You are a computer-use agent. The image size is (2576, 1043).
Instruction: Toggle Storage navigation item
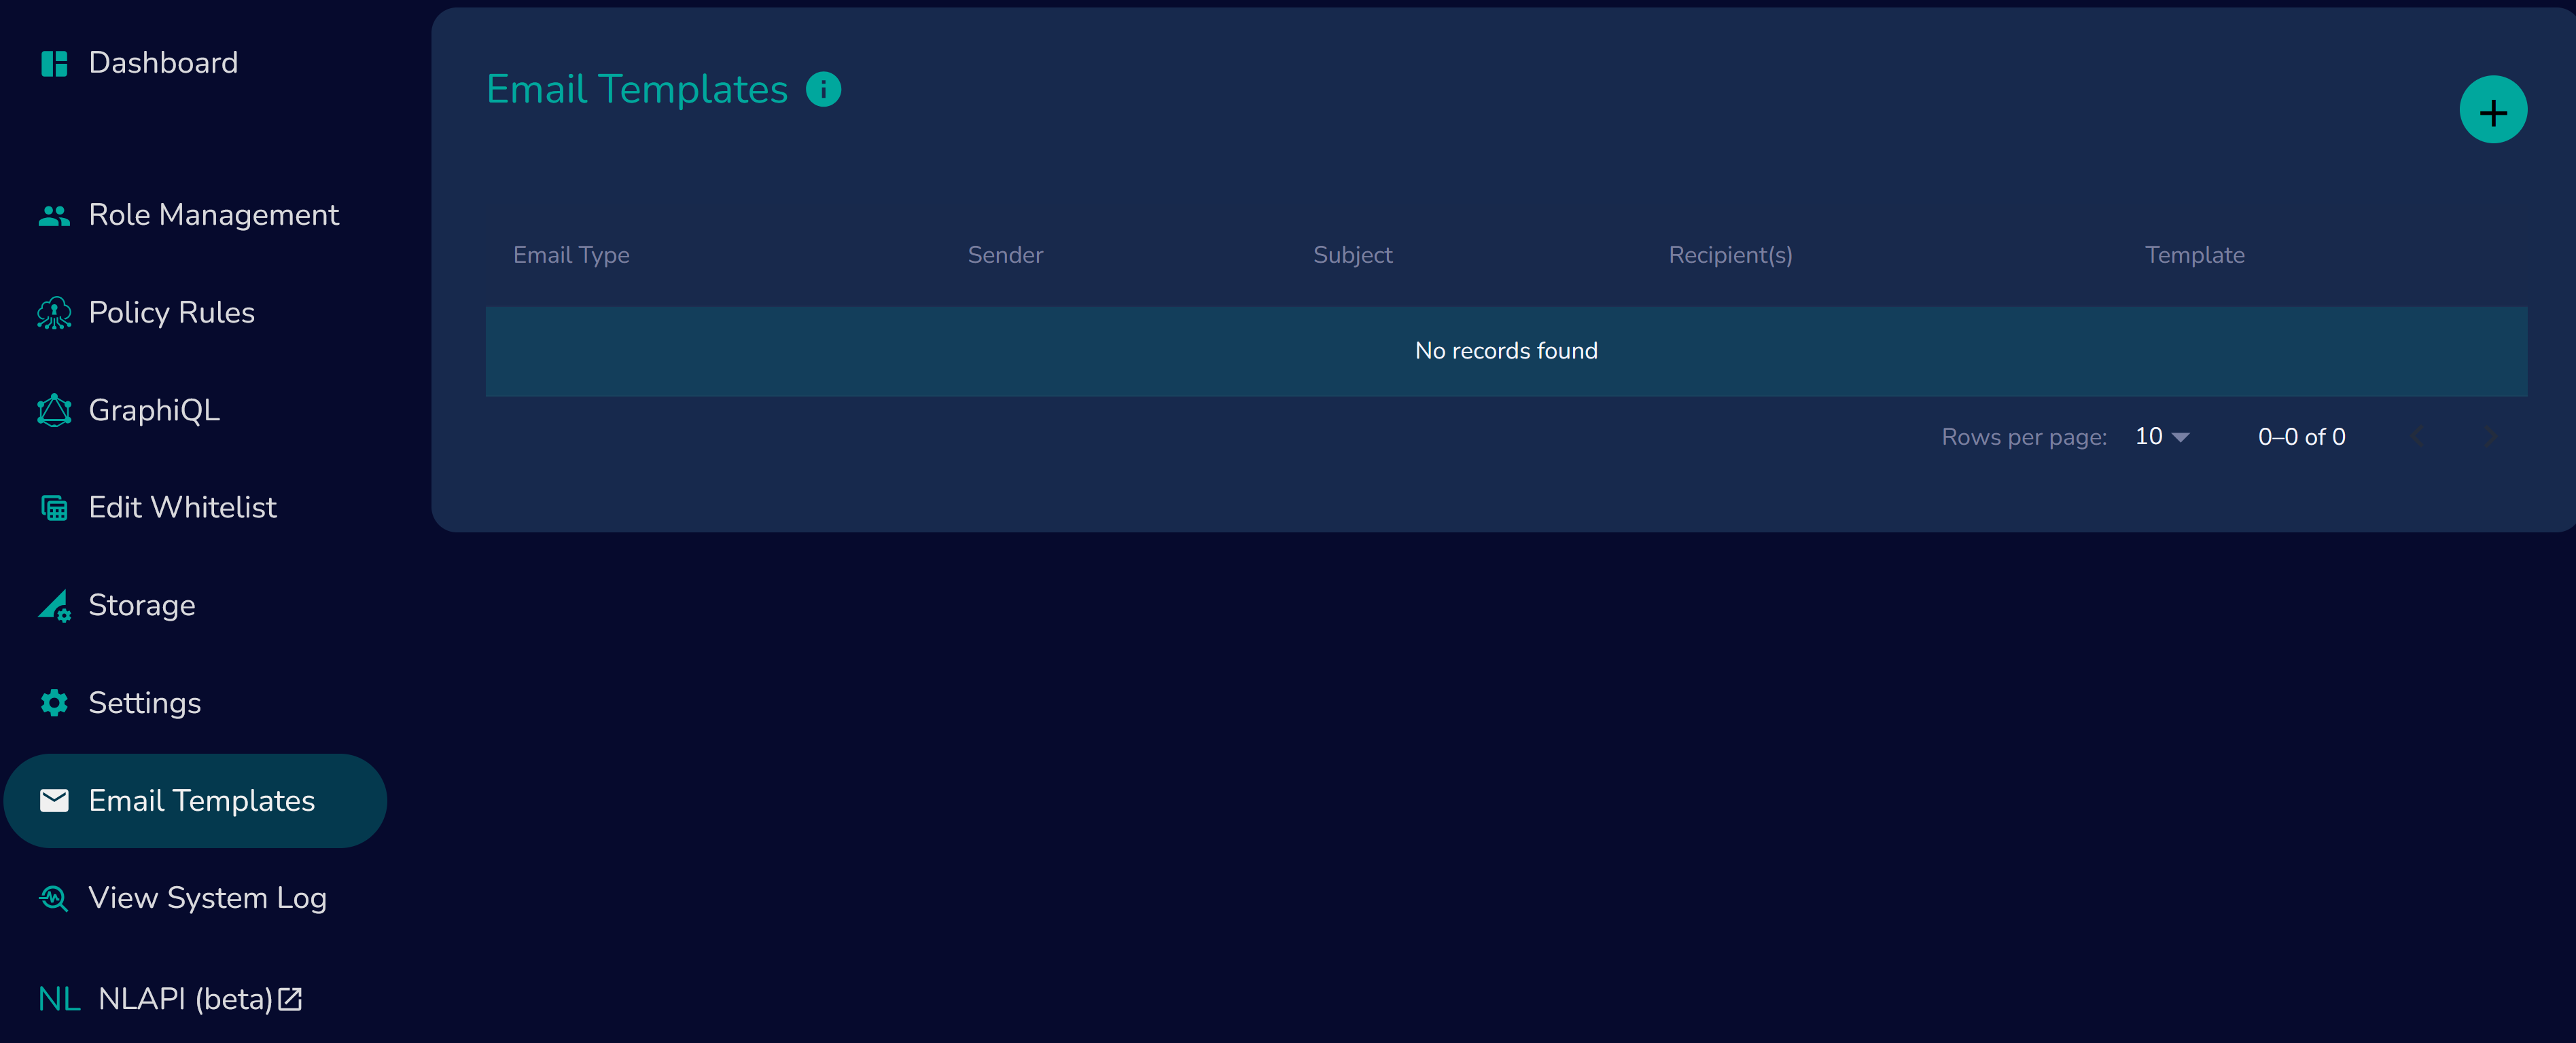pos(140,604)
